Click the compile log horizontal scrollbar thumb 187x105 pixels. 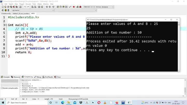point(51,96)
